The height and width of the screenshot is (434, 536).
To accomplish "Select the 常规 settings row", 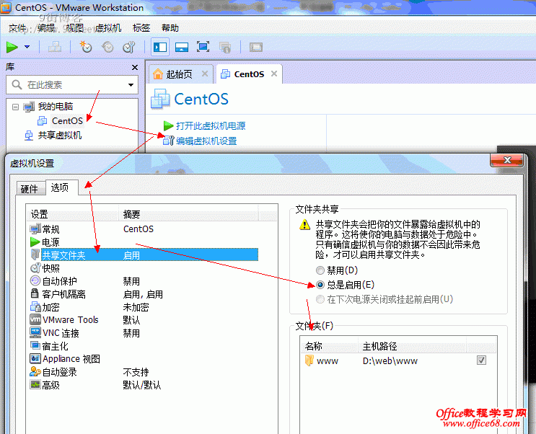I will [144, 229].
